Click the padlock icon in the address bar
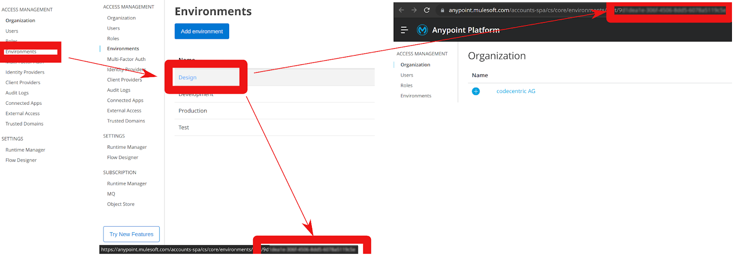This screenshot has height=279, width=756. [442, 10]
